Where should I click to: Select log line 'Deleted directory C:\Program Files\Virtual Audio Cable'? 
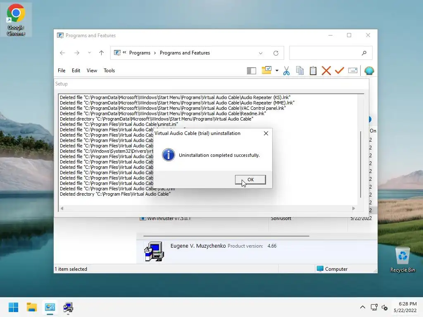(115, 194)
